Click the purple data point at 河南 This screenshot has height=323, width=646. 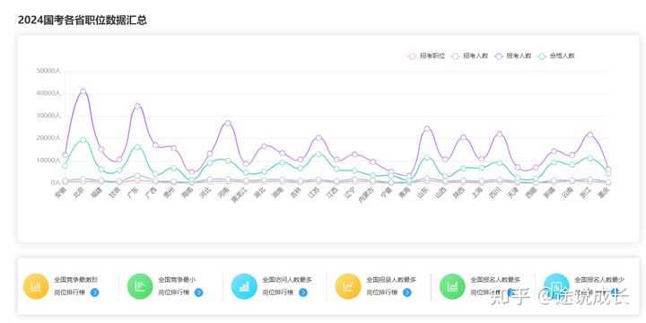(x=228, y=123)
